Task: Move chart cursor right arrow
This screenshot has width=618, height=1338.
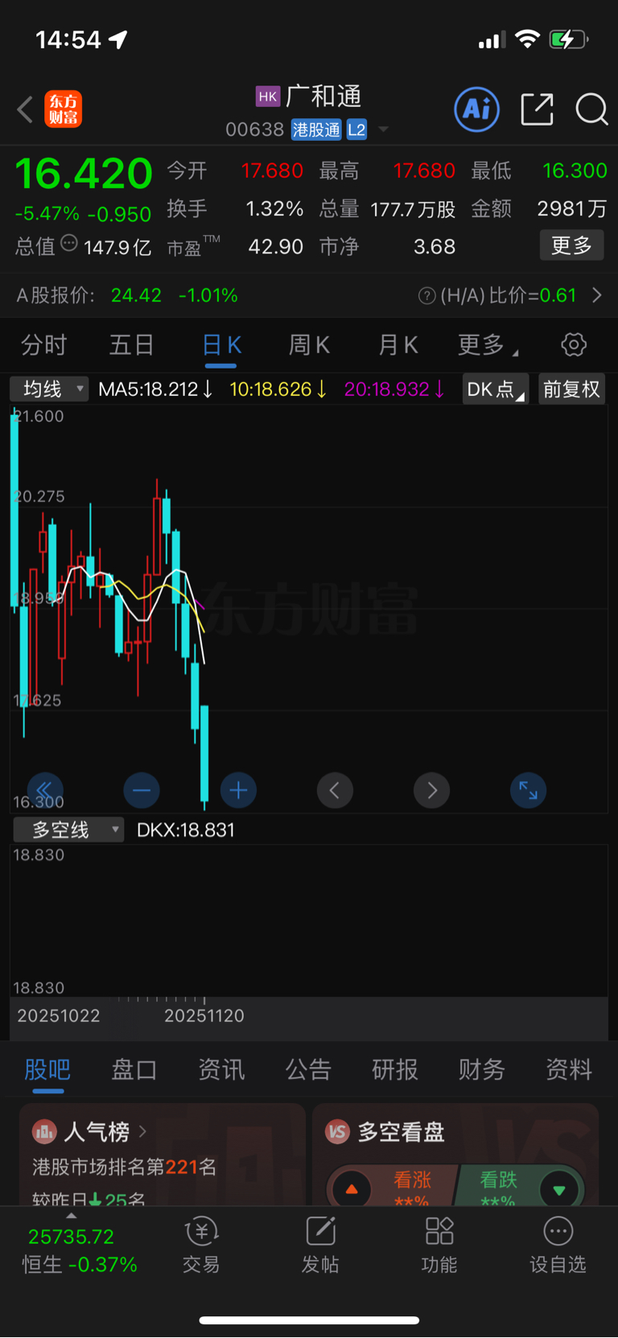Action: 431,790
